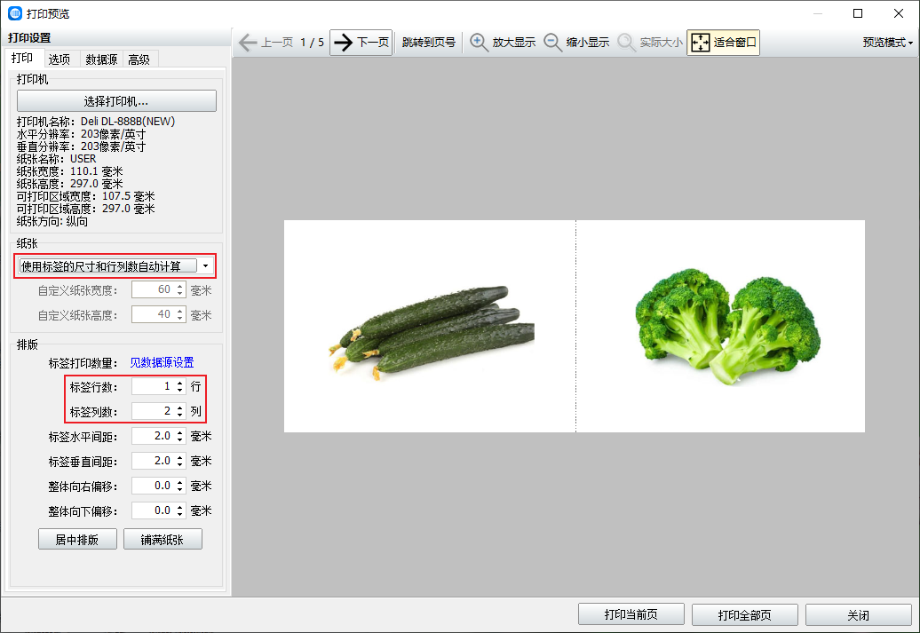Open the 预览模式 dropdown menu

tap(888, 43)
